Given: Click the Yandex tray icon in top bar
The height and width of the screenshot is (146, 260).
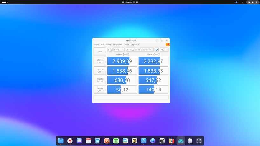Looking at the screenshot, I should (236, 2).
